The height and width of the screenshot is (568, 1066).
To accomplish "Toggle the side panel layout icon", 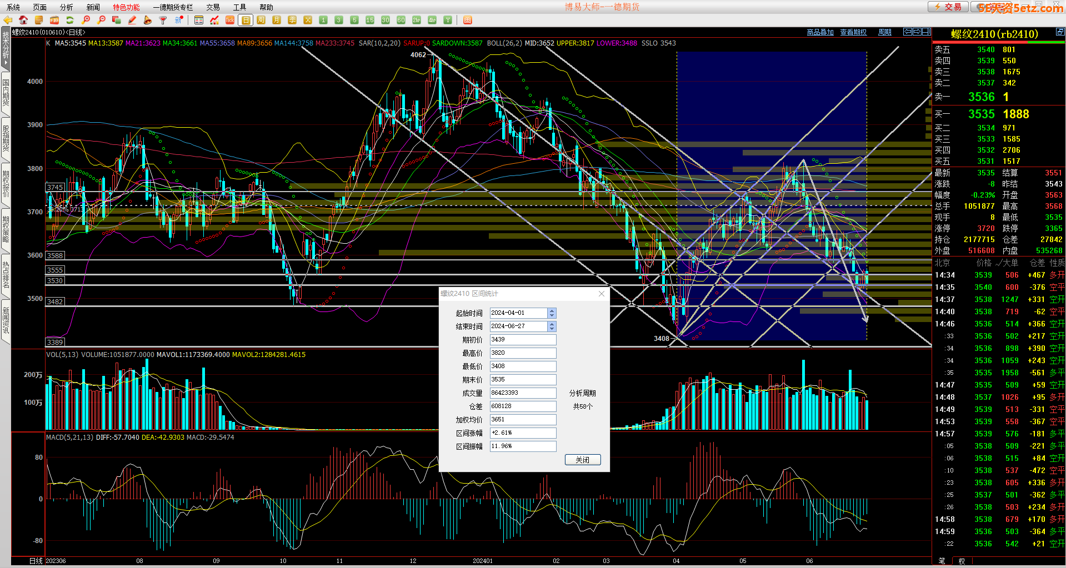I will [x=927, y=32].
